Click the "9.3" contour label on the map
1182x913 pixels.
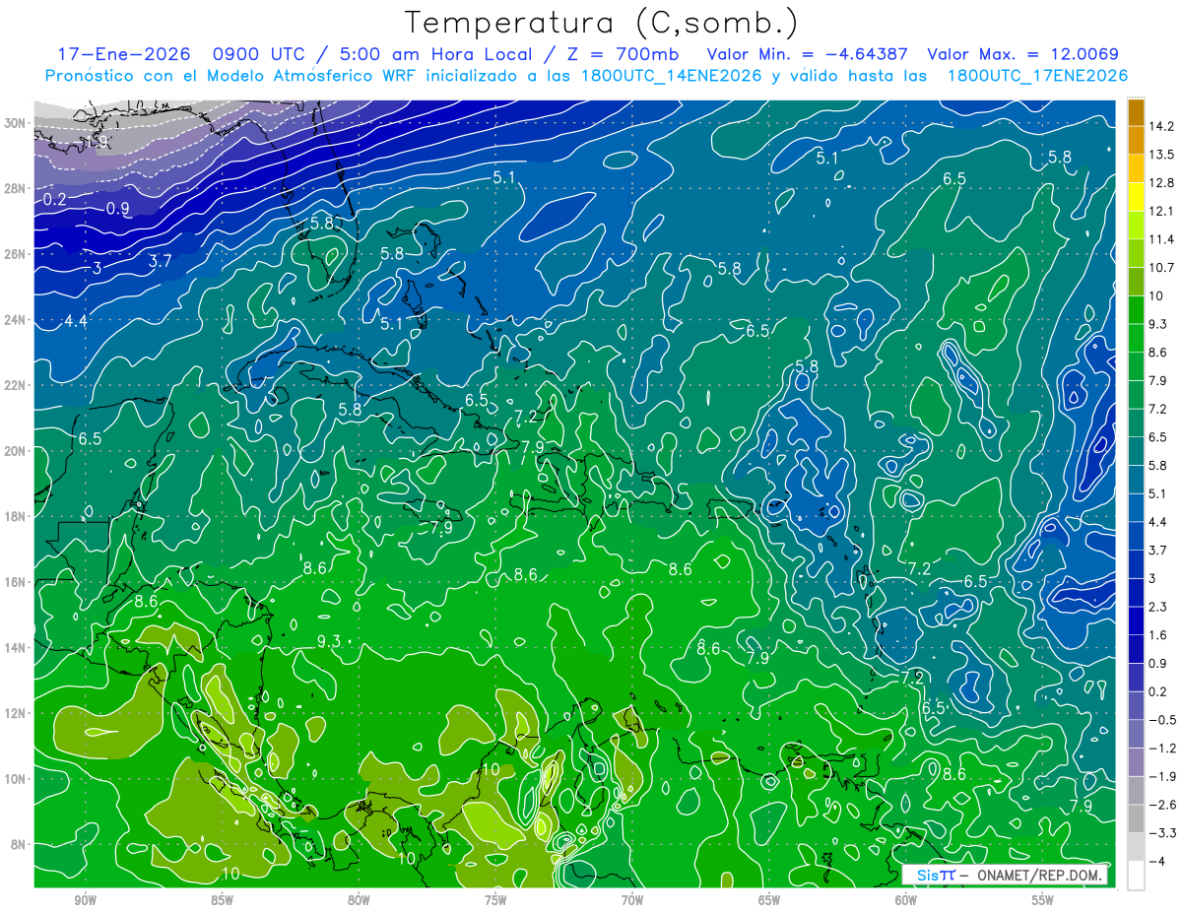point(328,641)
